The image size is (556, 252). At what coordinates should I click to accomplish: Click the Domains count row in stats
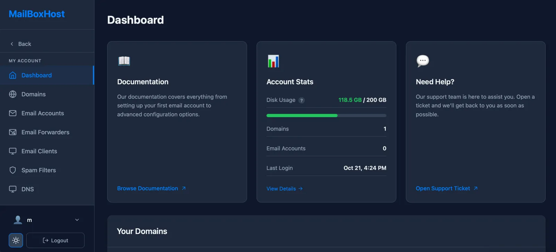pyautogui.click(x=326, y=129)
